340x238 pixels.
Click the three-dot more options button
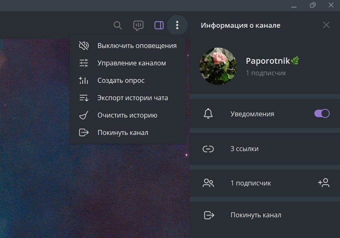coord(177,25)
